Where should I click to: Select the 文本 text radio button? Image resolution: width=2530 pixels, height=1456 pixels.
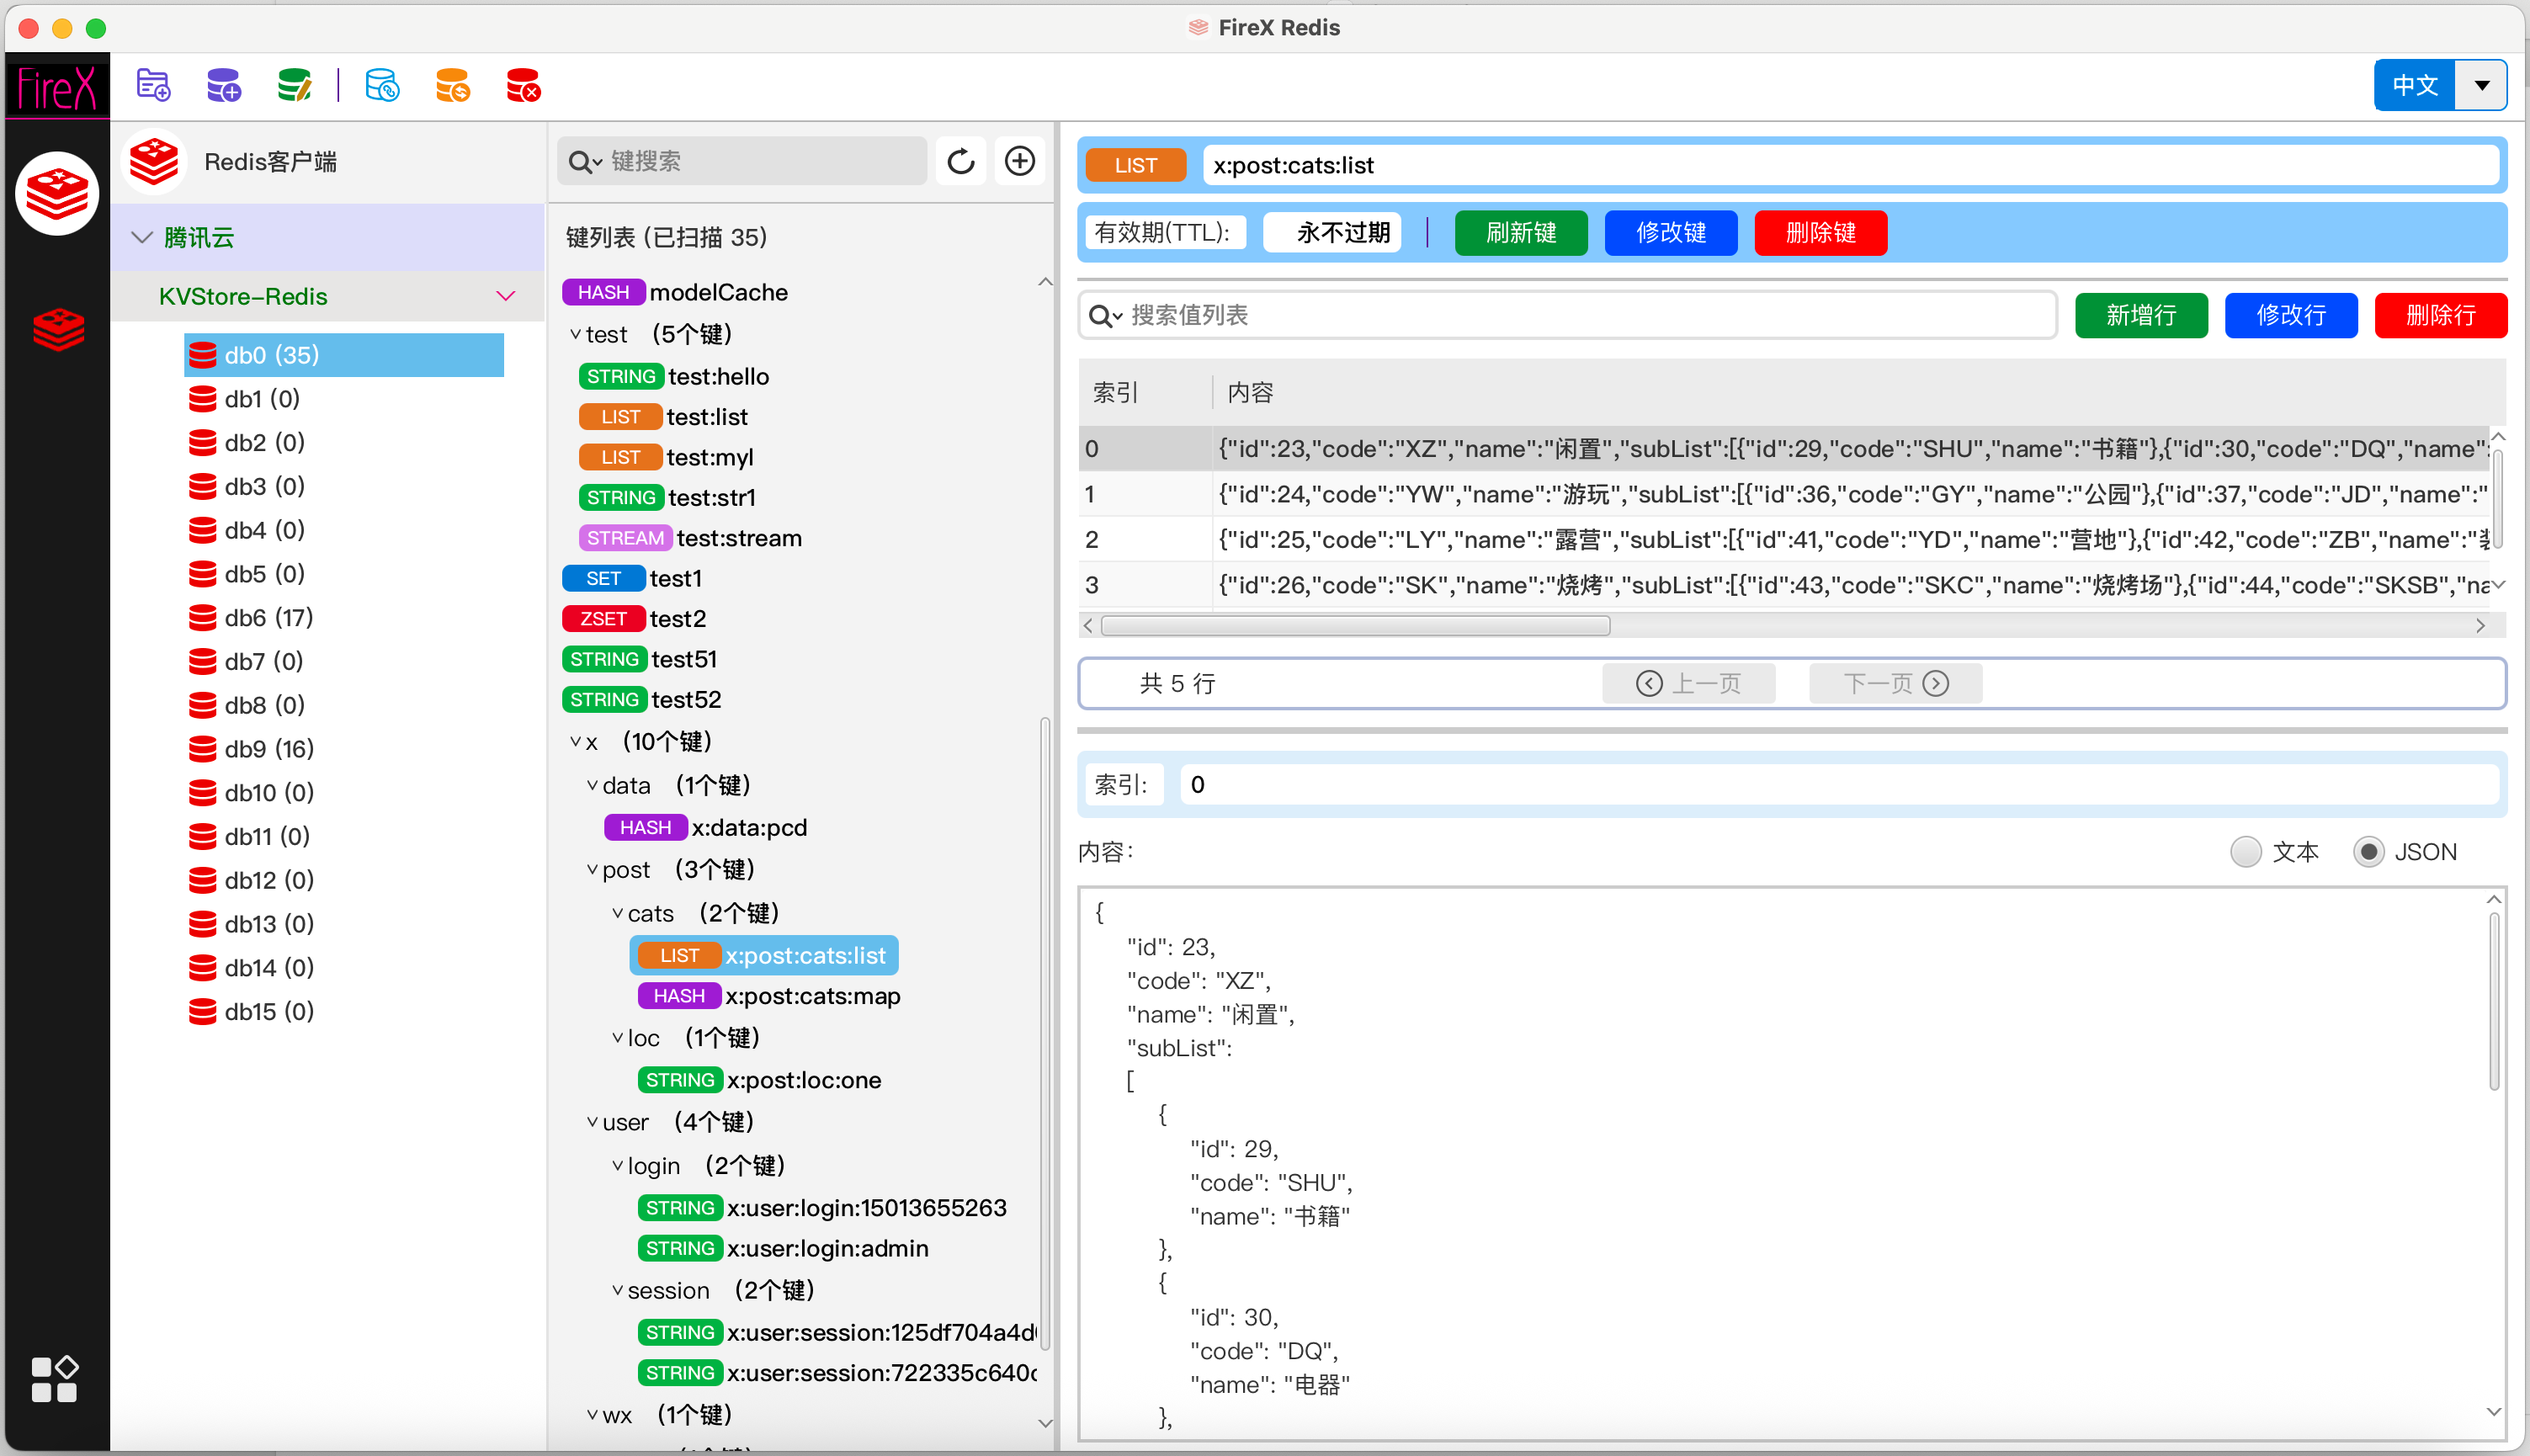pyautogui.click(x=2245, y=852)
